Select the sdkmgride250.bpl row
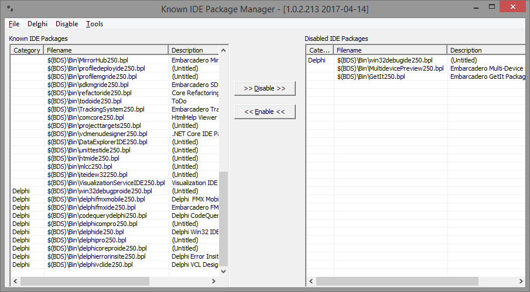Image resolution: width=530 pixels, height=292 pixels. coord(115,85)
